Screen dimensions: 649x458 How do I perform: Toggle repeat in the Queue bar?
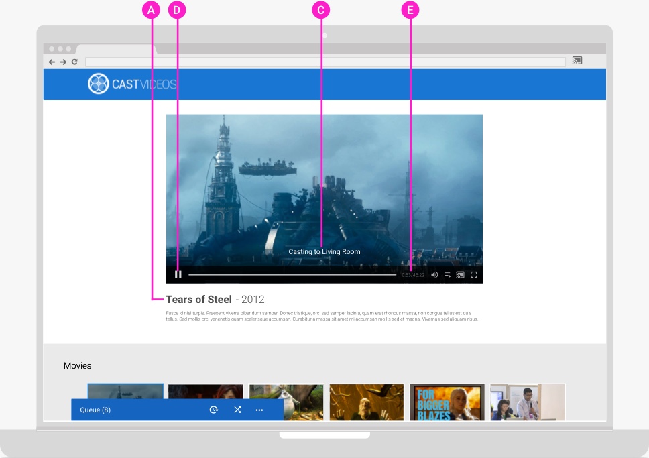214,410
